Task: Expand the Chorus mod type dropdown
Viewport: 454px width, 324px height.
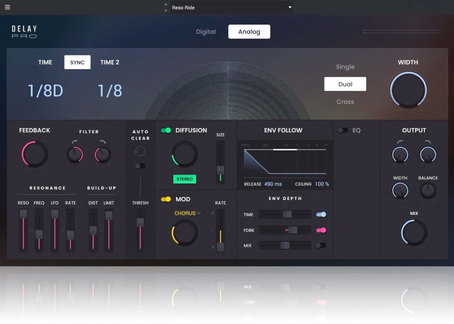Action: coord(188,213)
